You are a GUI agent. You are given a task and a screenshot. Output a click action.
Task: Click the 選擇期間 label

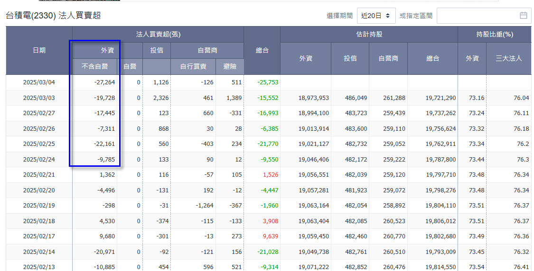339,16
